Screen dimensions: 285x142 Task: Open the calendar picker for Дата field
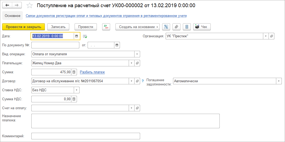point(77,36)
